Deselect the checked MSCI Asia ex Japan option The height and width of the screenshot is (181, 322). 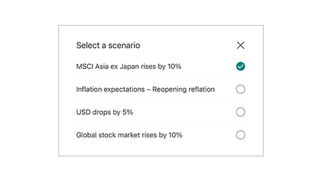[241, 66]
